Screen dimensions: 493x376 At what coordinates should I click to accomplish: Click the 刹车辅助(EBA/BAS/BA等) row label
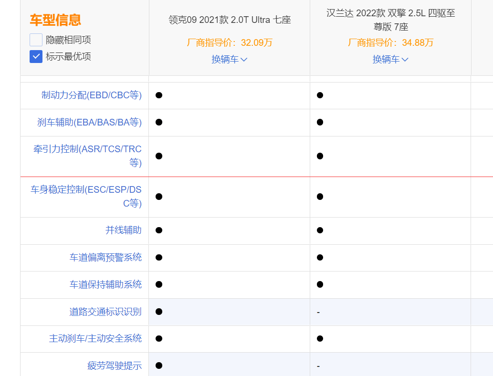[90, 122]
